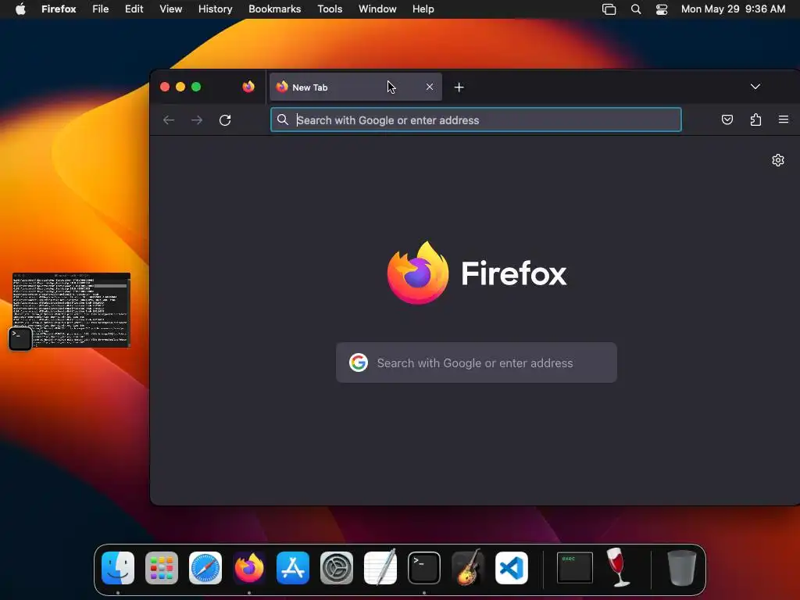Open the Bookmarks menu
800x600 pixels.
pos(274,9)
